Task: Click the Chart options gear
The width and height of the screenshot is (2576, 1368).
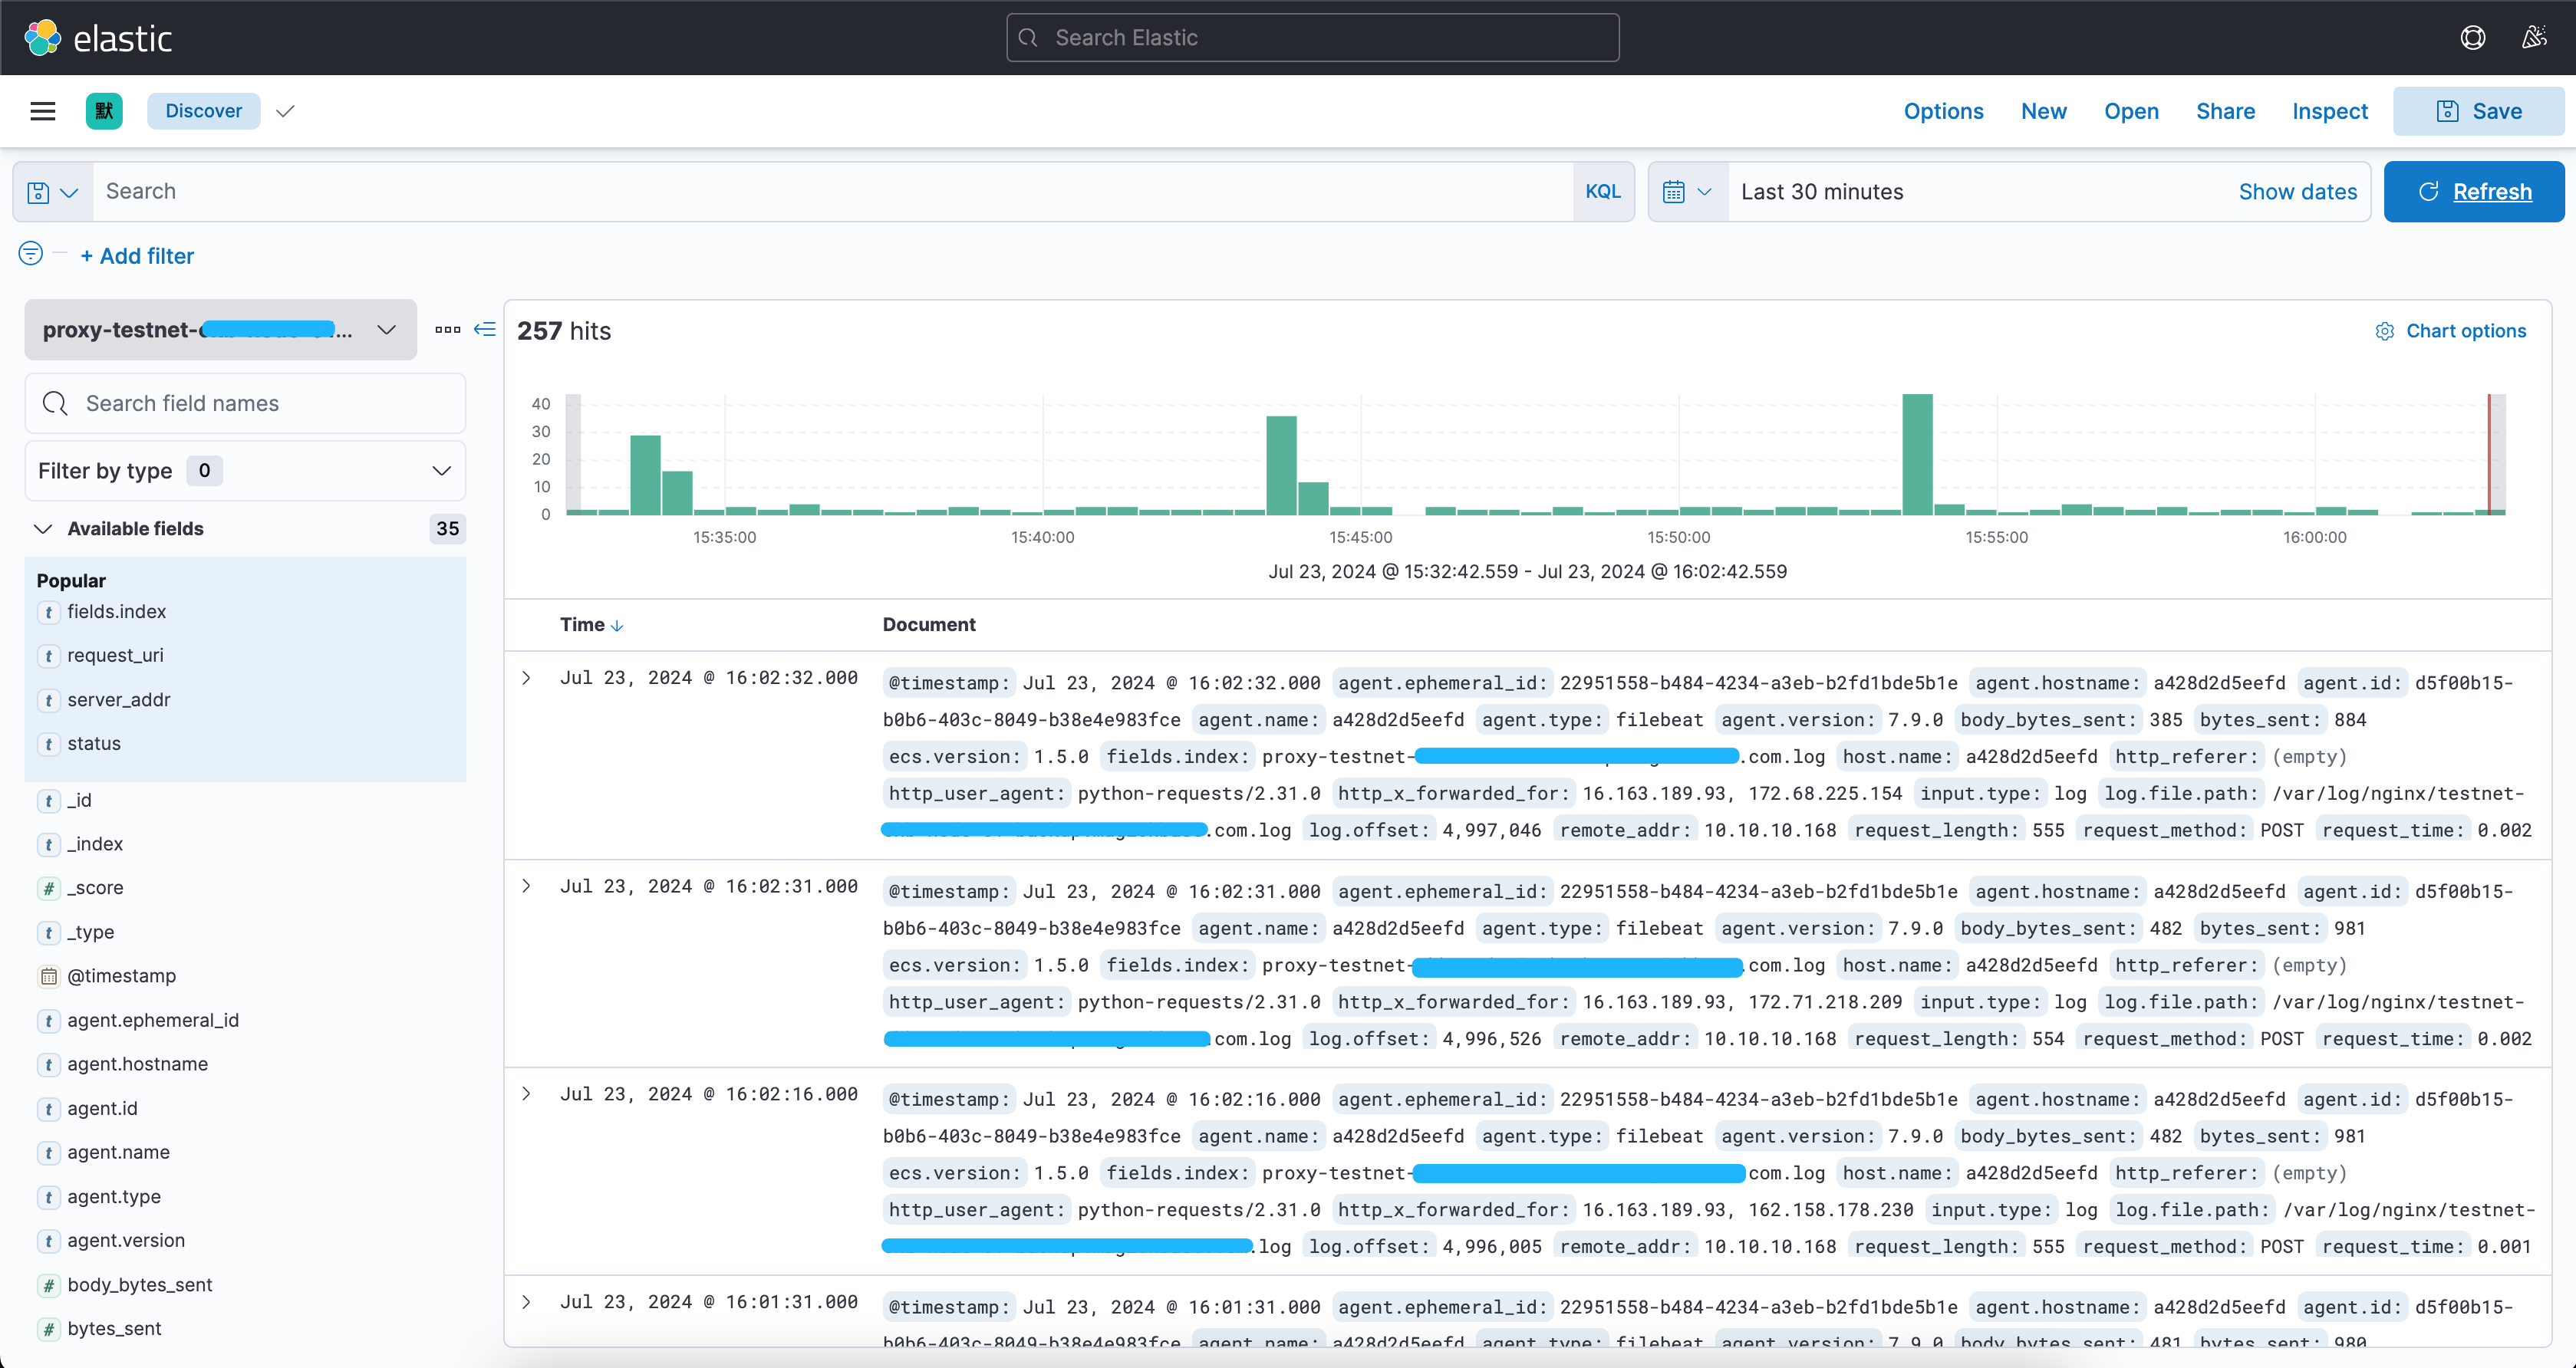Action: (2385, 332)
